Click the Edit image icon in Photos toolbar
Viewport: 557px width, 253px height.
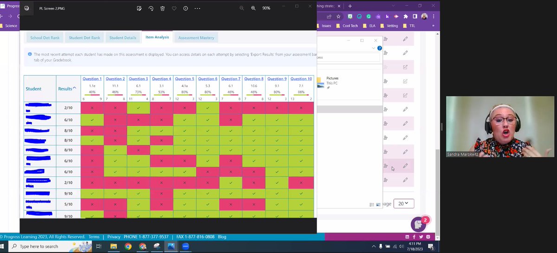139,8
